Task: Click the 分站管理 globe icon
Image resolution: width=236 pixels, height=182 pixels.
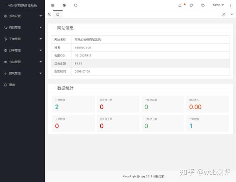Action: (5, 62)
